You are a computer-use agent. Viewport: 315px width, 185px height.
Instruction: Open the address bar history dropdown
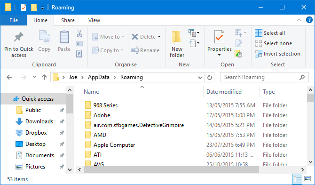pyautogui.click(x=200, y=77)
